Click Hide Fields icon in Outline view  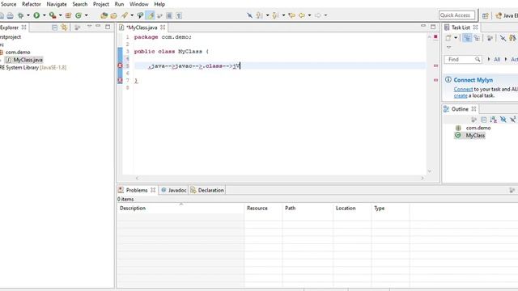[x=503, y=120]
